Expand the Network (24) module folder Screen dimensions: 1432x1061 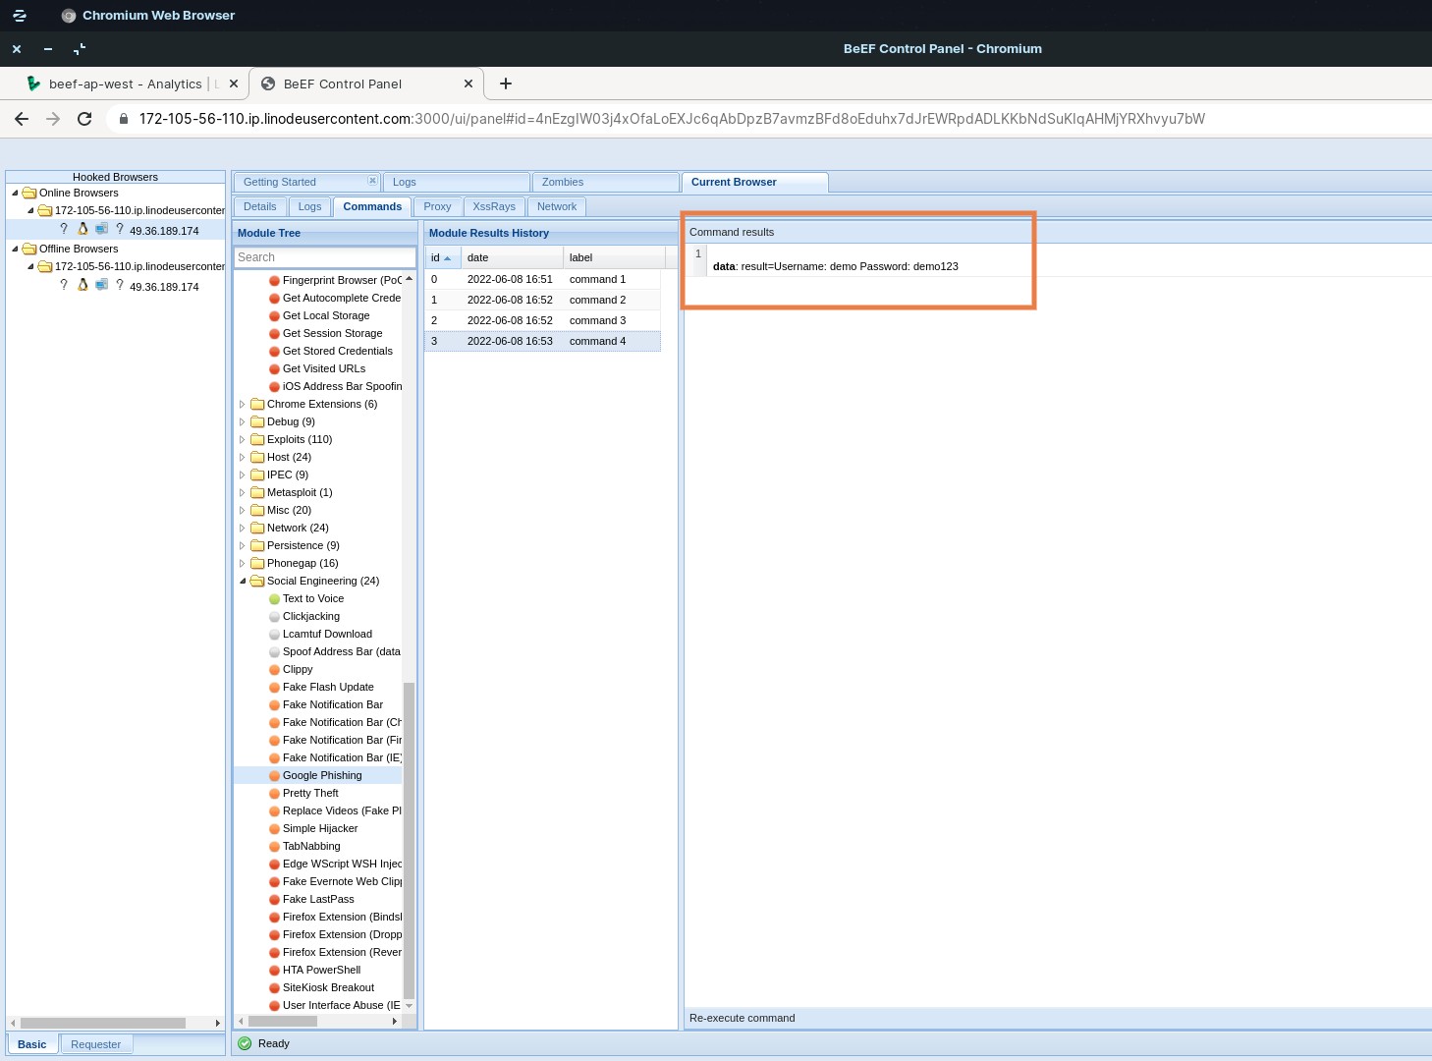[x=243, y=528]
